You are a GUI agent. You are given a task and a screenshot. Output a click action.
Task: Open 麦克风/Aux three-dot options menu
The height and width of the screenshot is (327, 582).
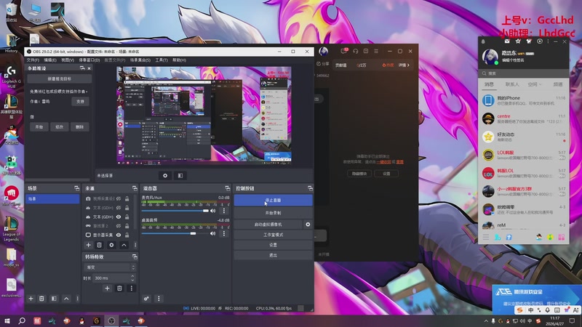click(224, 211)
